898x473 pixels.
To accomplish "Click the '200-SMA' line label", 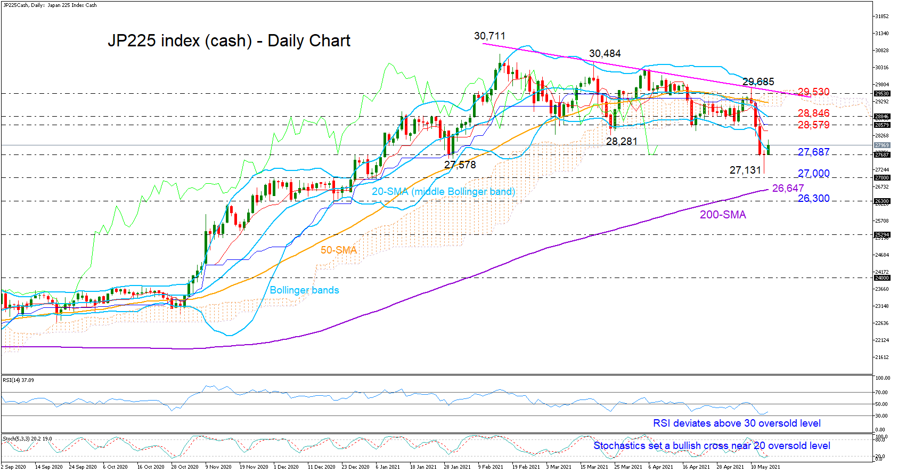I will [723, 215].
